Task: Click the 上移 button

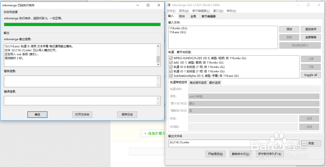Action: tap(311, 59)
